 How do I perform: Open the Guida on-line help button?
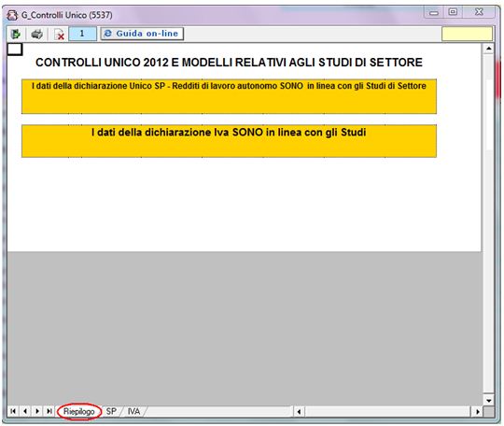pyautogui.click(x=142, y=34)
